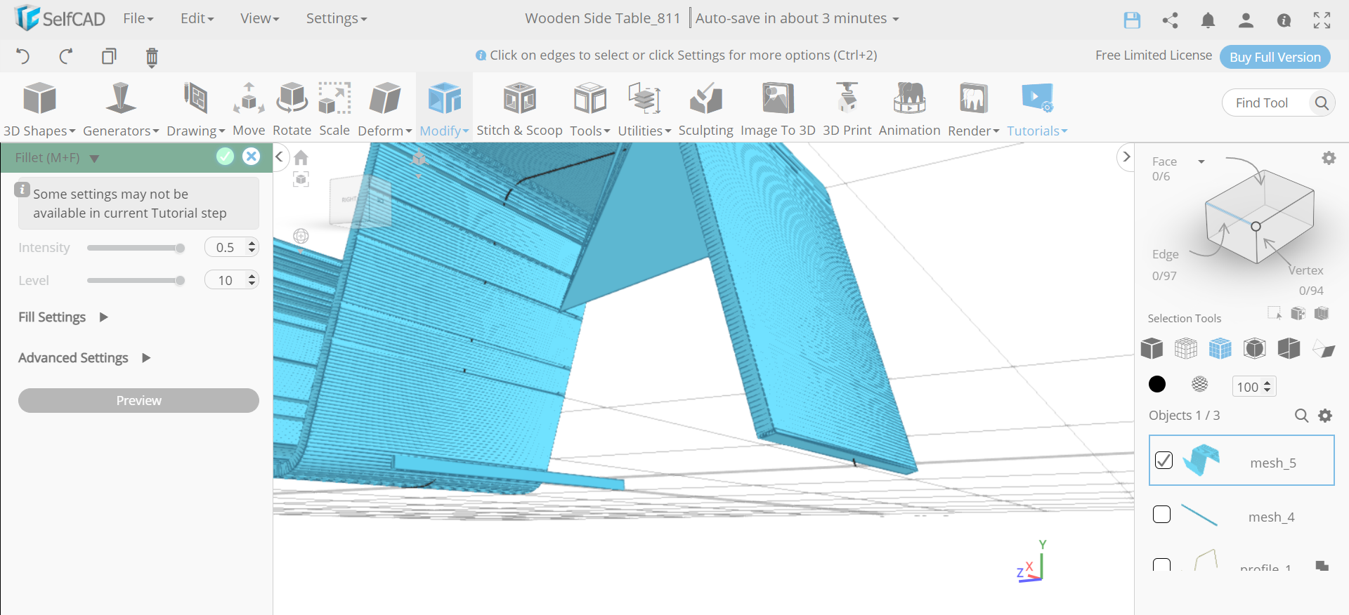Save project with the floppy disk icon
The image size is (1349, 615).
1132,20
